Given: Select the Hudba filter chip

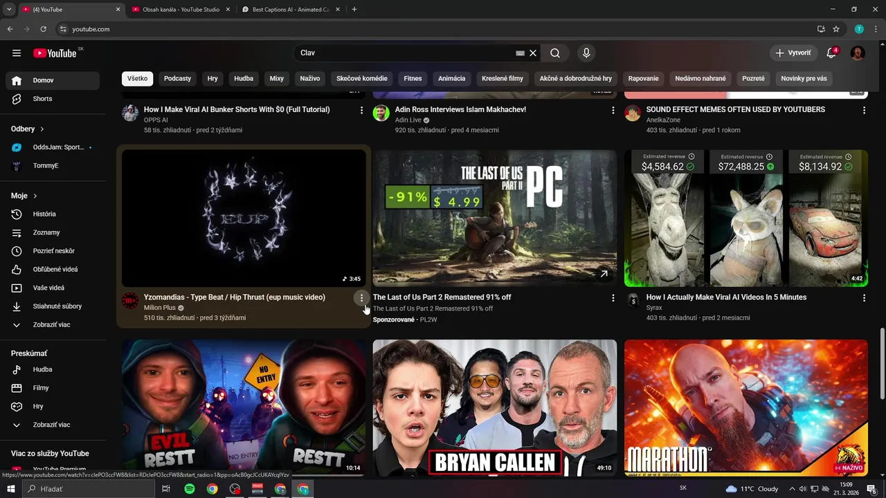Looking at the screenshot, I should [x=244, y=79].
